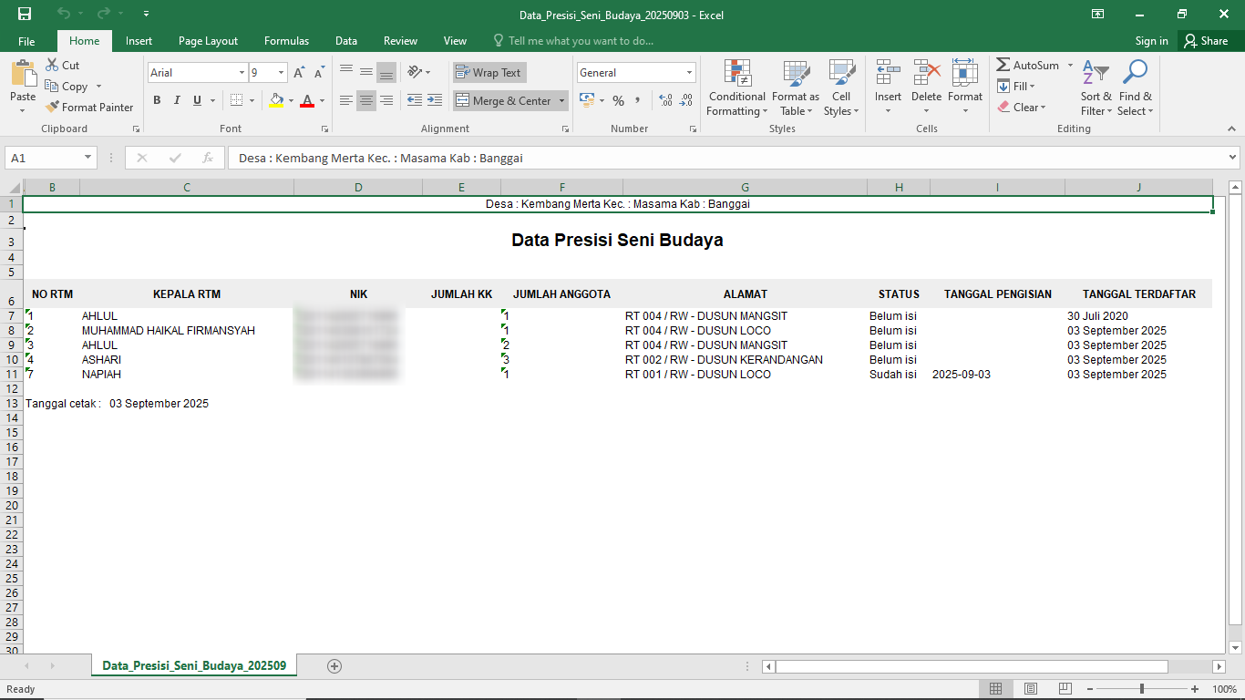
Task: Toggle center horizontal alignment
Action: coord(366,100)
